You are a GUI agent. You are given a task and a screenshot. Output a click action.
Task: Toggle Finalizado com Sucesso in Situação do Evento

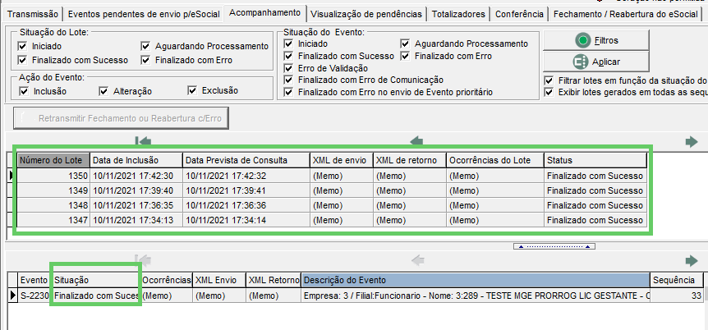pos(288,56)
